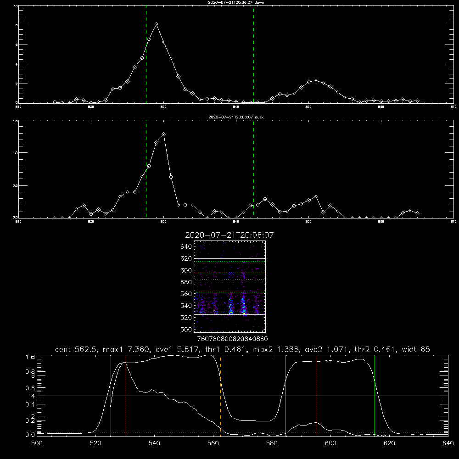
Task: Select the secondary peak diamond in dawn plot
Action: click(x=316, y=80)
